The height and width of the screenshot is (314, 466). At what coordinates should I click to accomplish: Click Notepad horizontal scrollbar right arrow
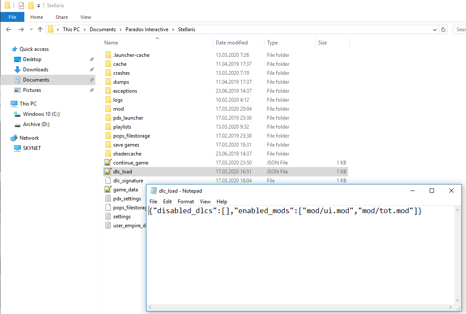click(x=451, y=308)
